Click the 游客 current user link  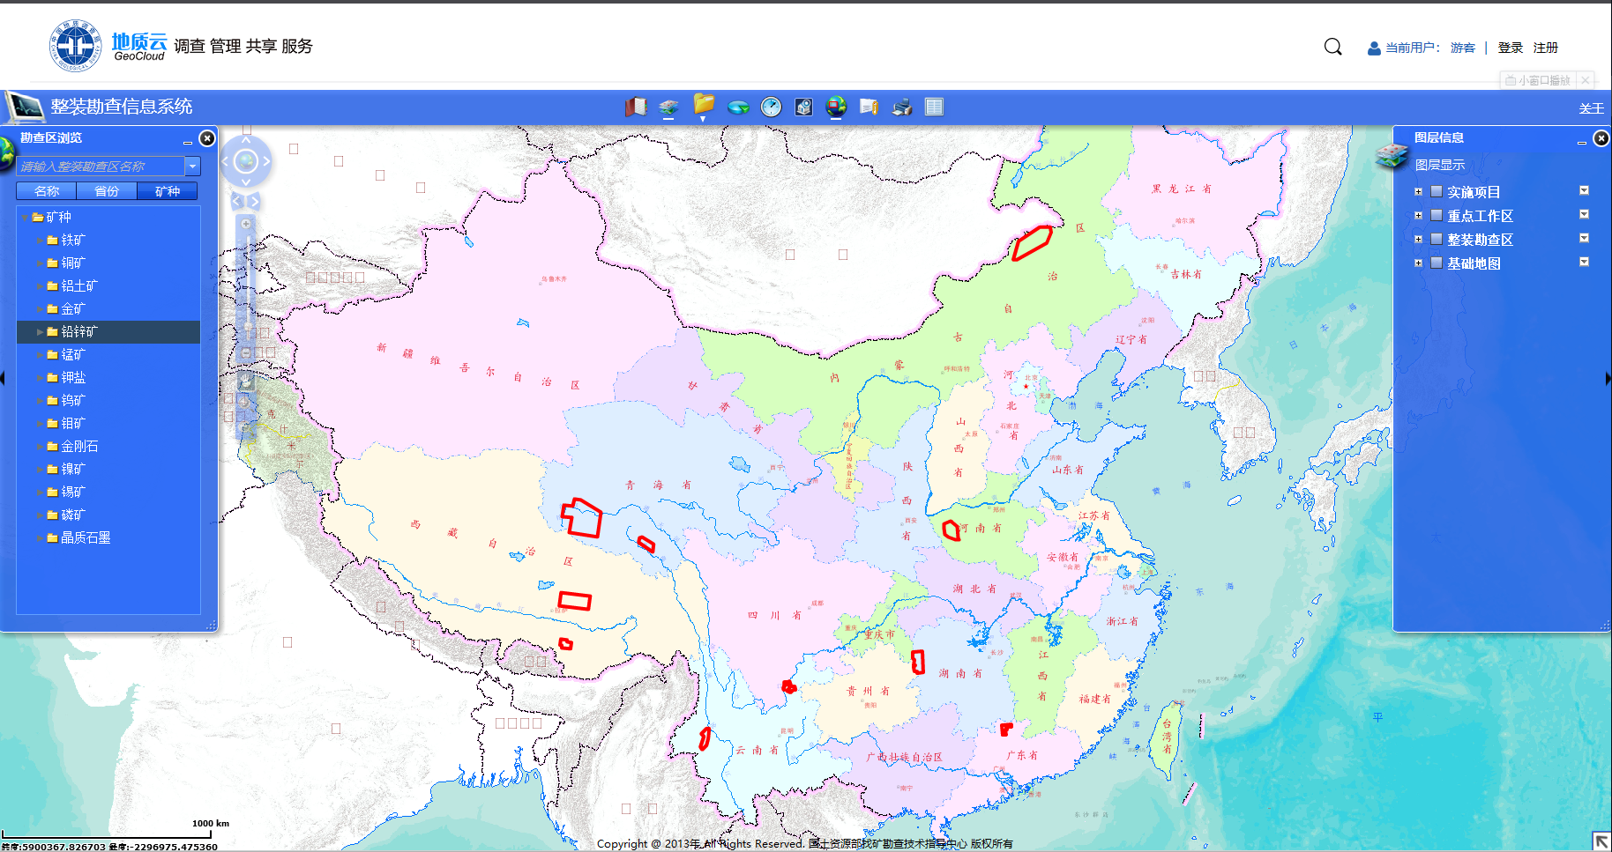[x=1463, y=48]
